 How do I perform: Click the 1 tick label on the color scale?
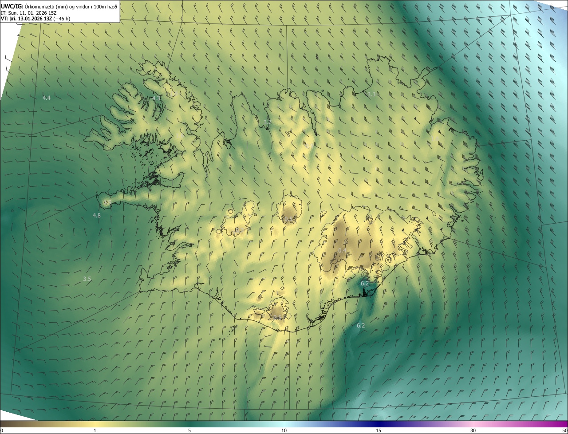95,430
